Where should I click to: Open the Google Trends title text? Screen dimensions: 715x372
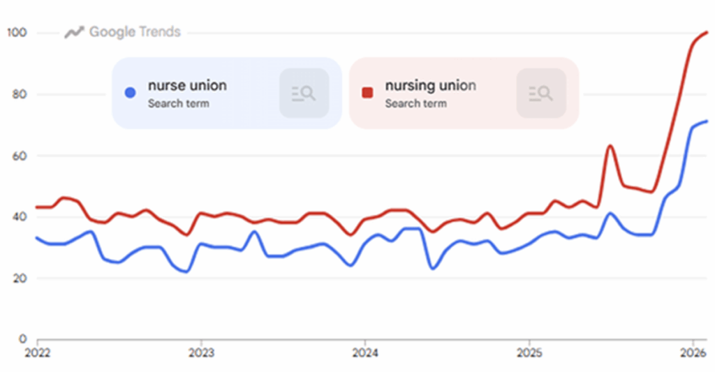pyautogui.click(x=135, y=32)
